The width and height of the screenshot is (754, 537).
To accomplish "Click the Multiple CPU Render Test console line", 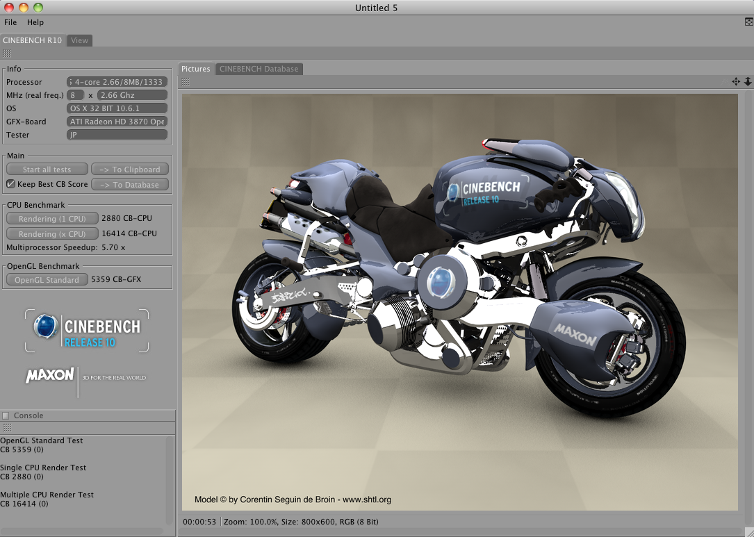I will click(x=47, y=495).
